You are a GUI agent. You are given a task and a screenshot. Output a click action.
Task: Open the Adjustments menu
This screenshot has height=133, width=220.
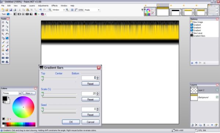point(43,5)
